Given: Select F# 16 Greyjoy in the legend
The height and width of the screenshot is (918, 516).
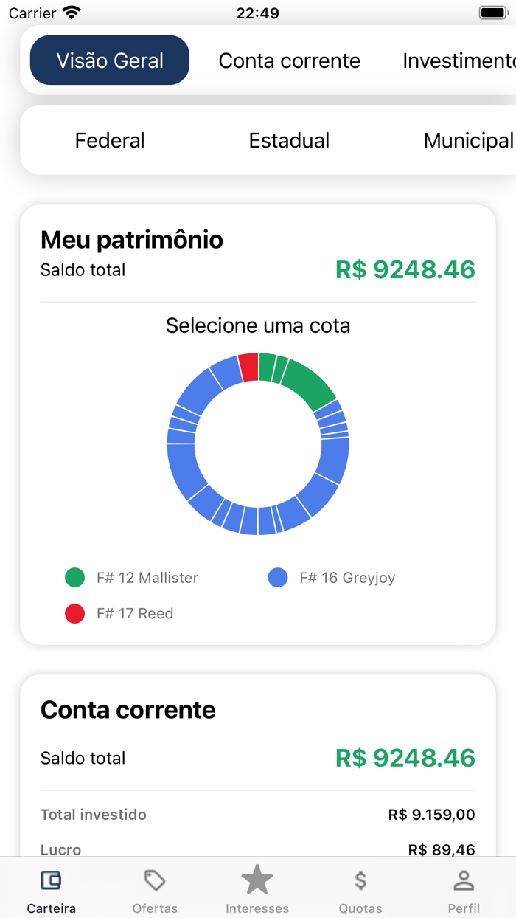Looking at the screenshot, I should coord(337,577).
